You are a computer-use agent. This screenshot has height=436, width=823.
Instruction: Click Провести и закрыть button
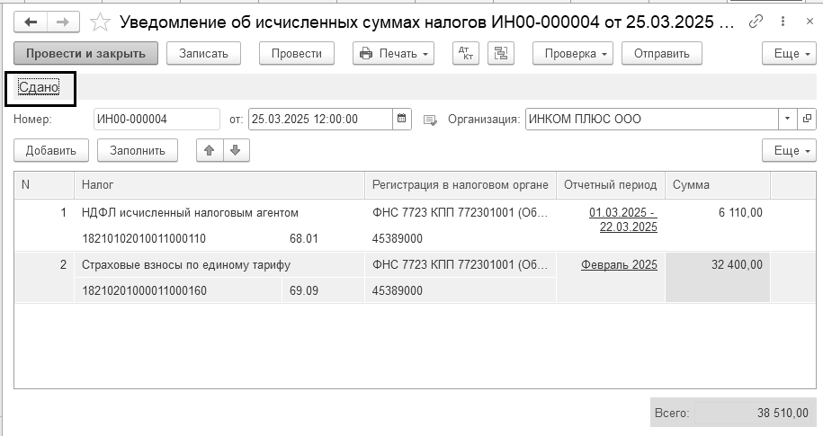point(85,54)
